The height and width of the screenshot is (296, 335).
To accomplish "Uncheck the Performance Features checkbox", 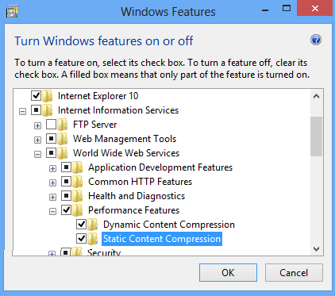I will click(x=66, y=210).
